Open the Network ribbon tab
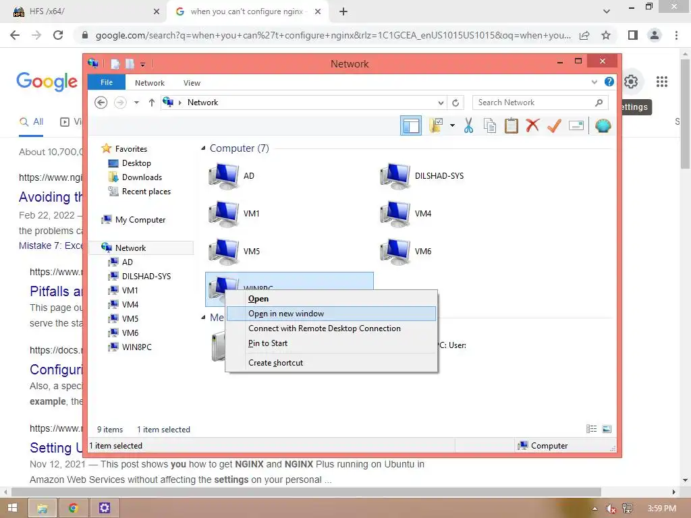 pos(149,83)
